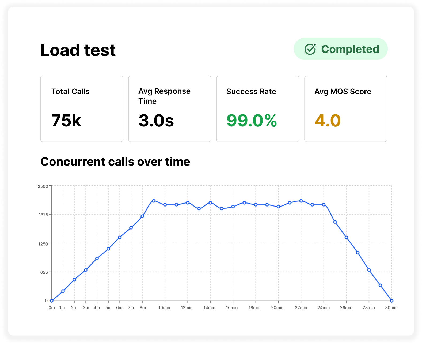Click the data point at 26min

click(346, 237)
